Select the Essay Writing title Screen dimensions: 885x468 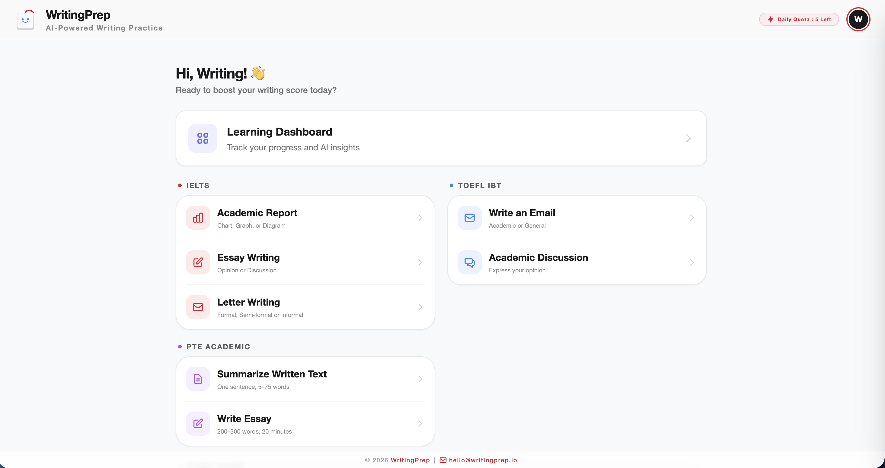click(x=248, y=258)
